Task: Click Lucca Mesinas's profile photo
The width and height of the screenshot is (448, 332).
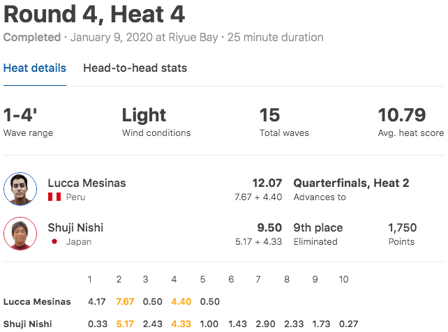Action: [x=20, y=190]
